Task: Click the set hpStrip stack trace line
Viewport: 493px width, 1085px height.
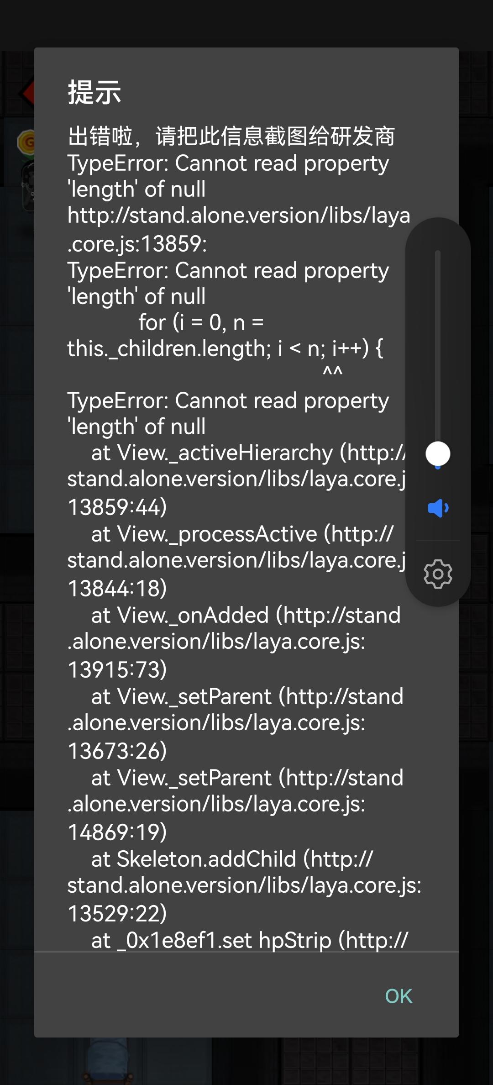Action: coord(249,940)
